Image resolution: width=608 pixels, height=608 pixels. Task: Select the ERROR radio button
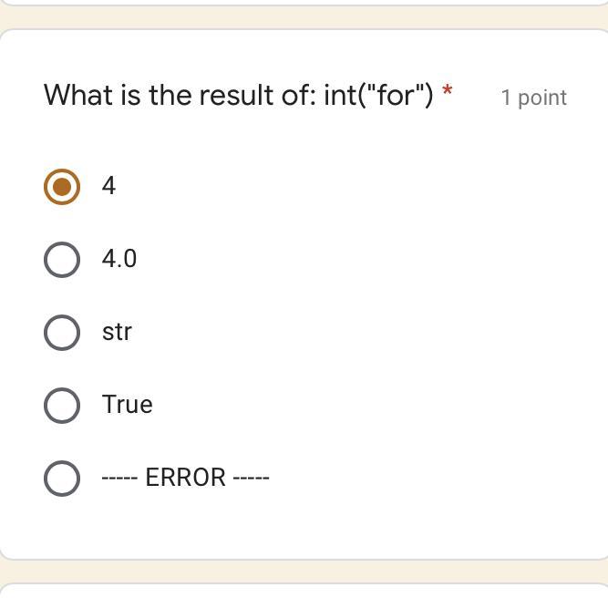coord(61,479)
